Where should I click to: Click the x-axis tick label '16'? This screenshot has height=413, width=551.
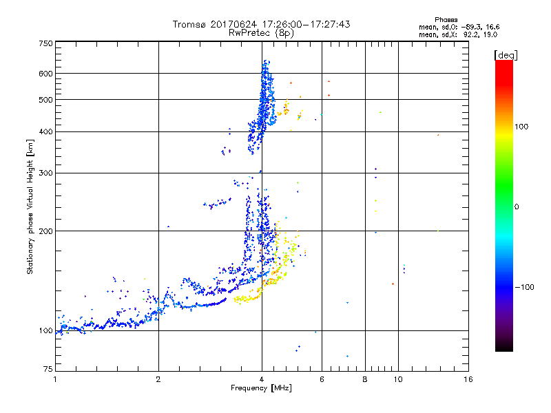(468, 379)
